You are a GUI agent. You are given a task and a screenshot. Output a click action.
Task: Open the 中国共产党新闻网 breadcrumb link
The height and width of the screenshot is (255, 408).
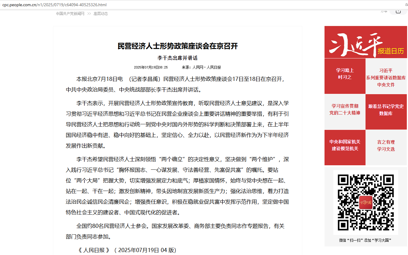point(70,14)
